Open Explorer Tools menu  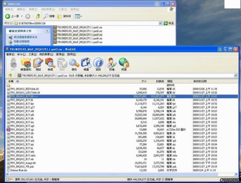(x=63, y=9)
